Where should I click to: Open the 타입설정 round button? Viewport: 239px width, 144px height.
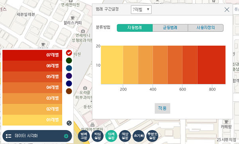(98, 136)
